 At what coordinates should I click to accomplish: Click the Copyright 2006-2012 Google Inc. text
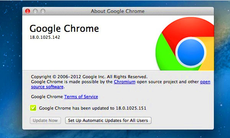click(89, 77)
